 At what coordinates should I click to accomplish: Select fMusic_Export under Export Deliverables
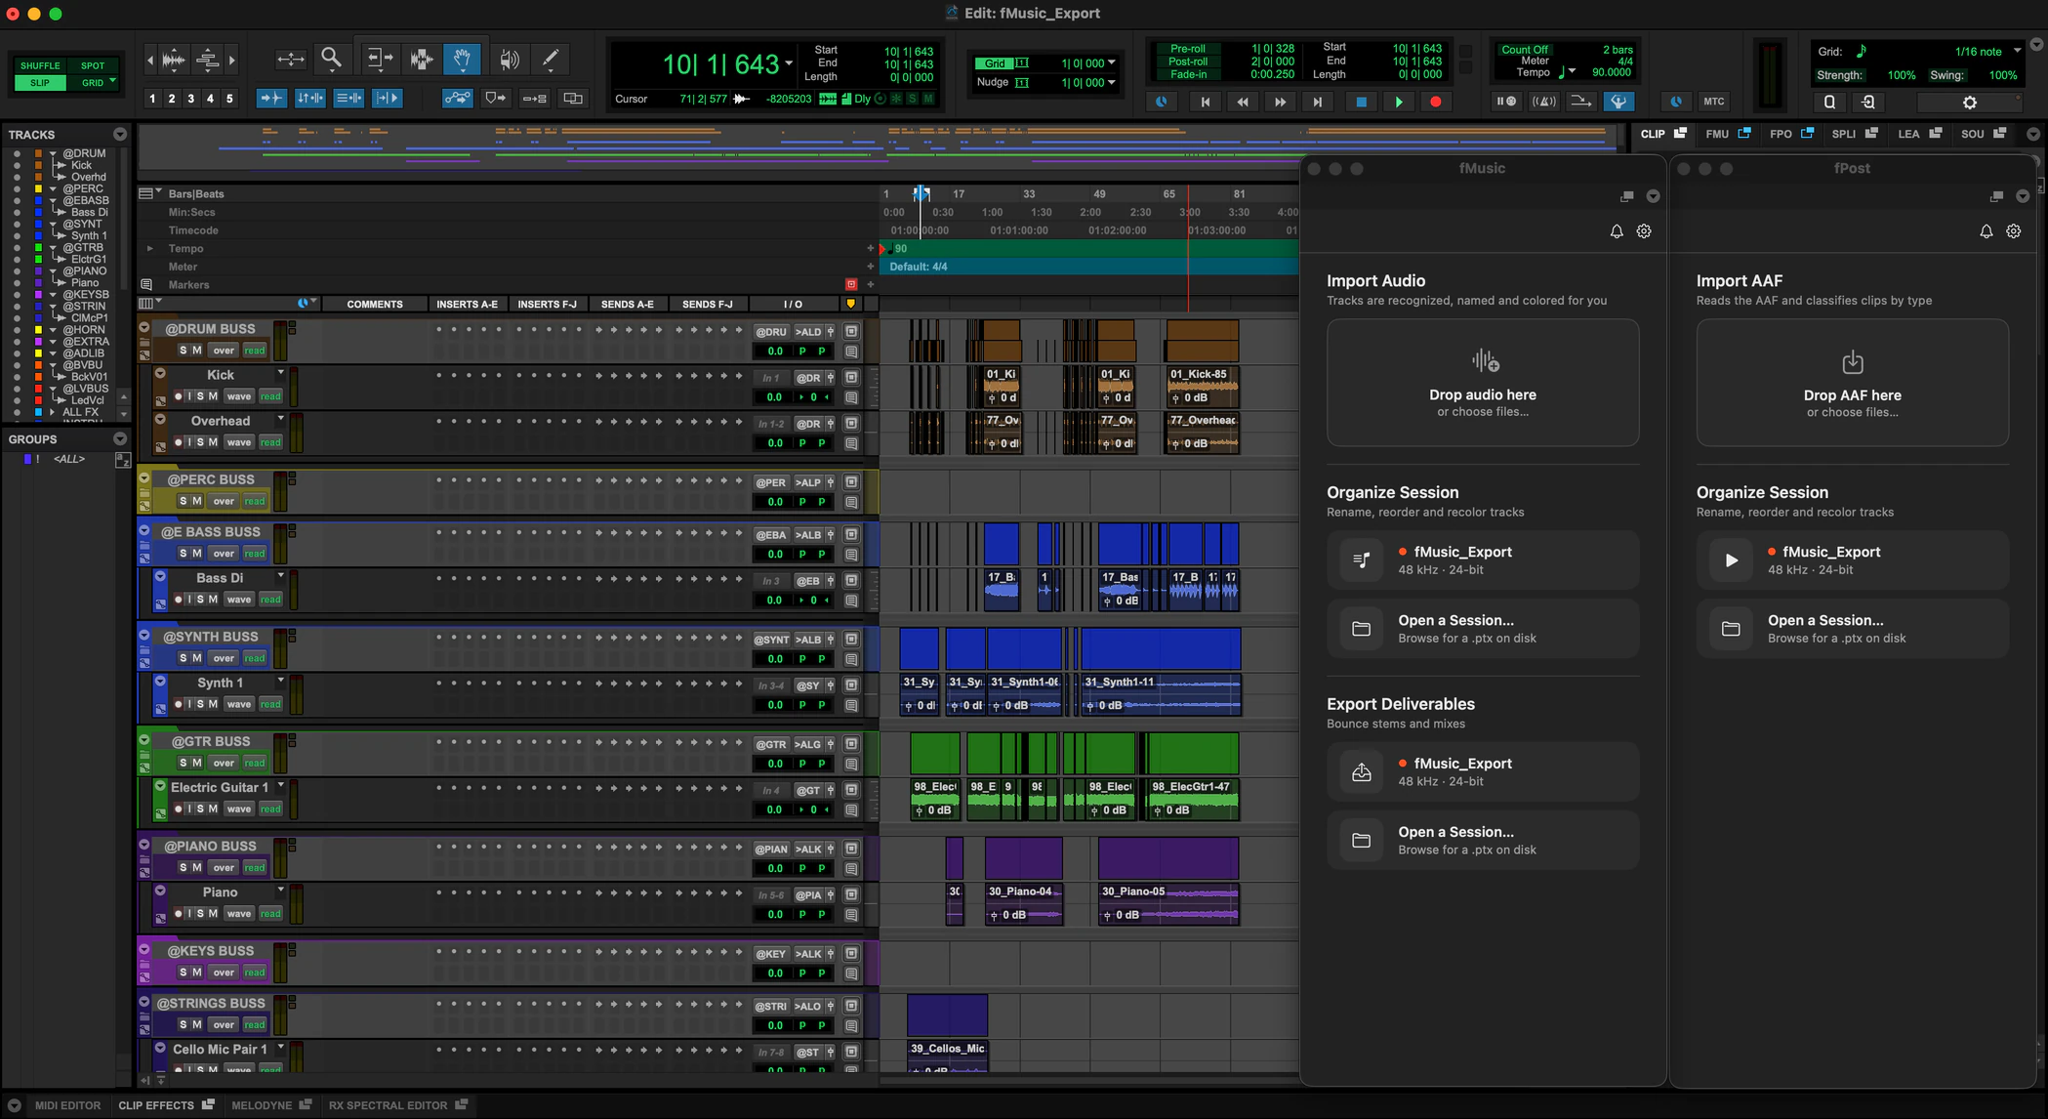[x=1482, y=772]
